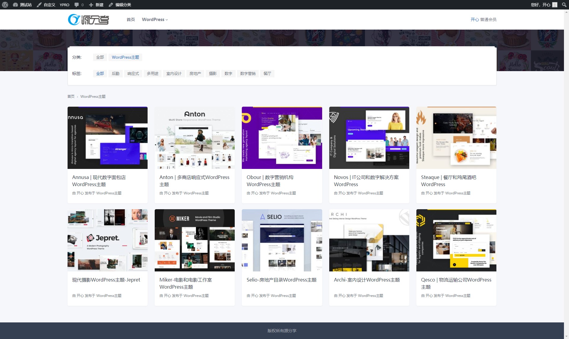Open the WordPress logo menu in admin bar
Viewport: 569px width, 339px height.
click(5, 5)
